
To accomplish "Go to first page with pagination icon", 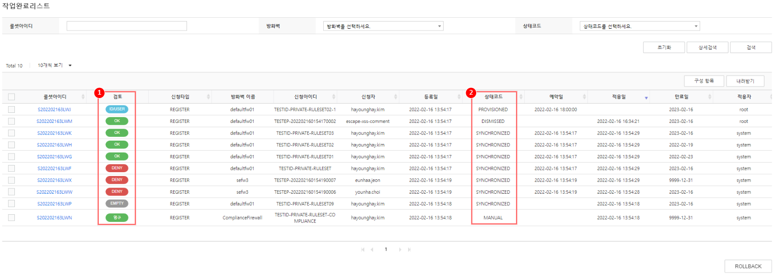I will pos(363,250).
